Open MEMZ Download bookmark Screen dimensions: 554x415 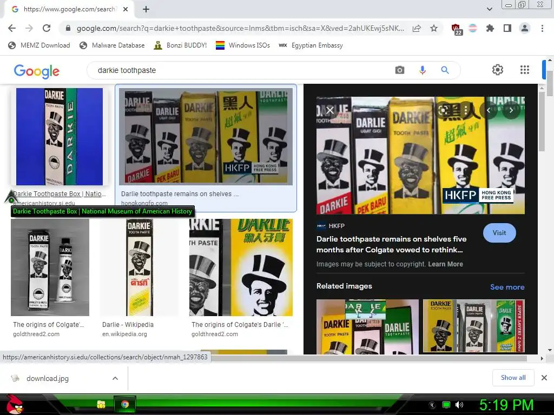pyautogui.click(x=39, y=45)
